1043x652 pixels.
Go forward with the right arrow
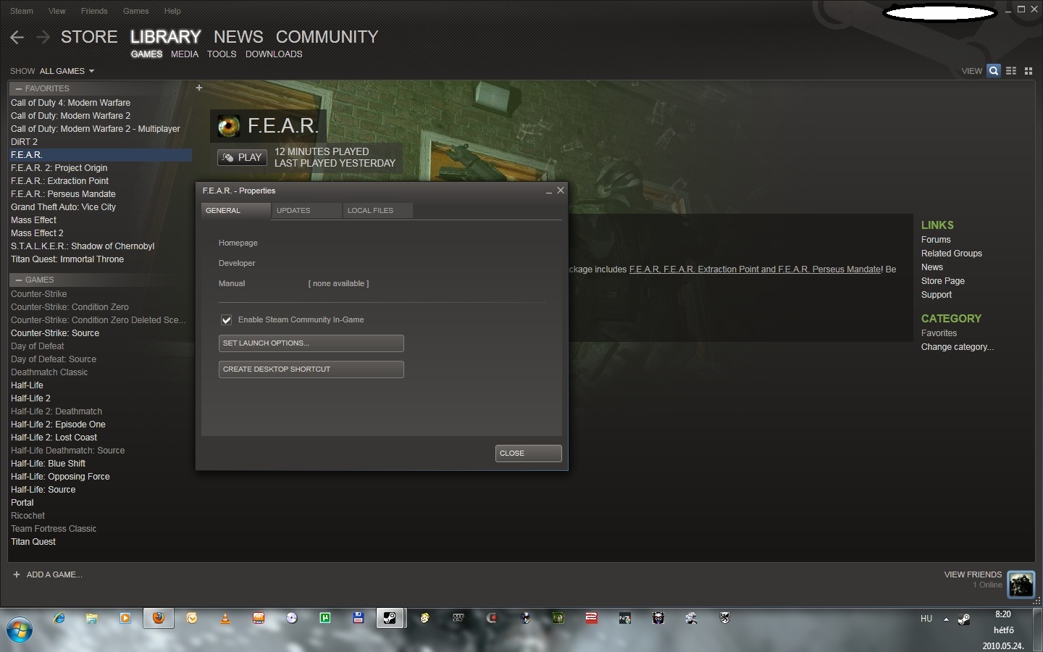pyautogui.click(x=43, y=38)
